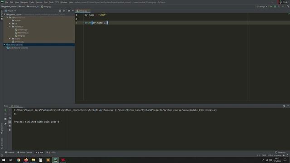Click the trash clear-all icon in Run console
Screen dimensions: 290x163
click(10, 130)
